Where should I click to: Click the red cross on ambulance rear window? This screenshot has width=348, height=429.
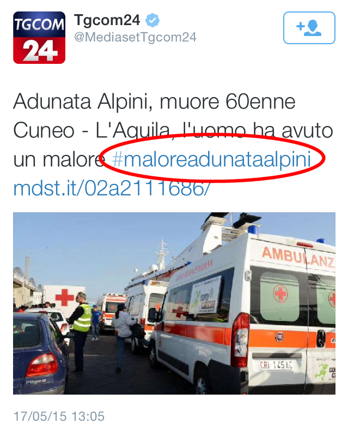[280, 294]
